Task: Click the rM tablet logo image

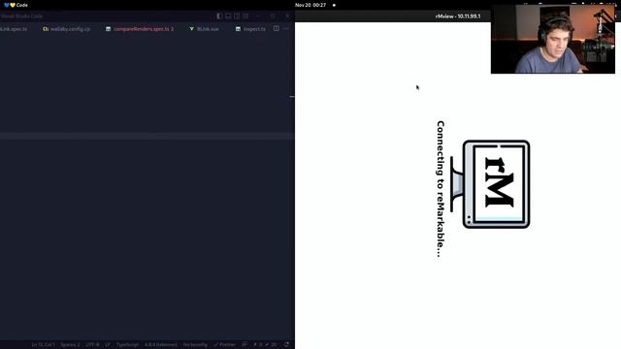Action: click(491, 184)
